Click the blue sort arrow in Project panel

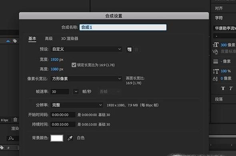coord(8,41)
